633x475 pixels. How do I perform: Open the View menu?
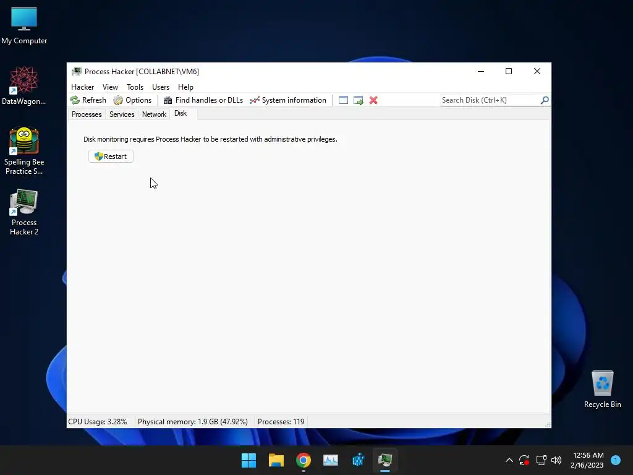pos(110,87)
